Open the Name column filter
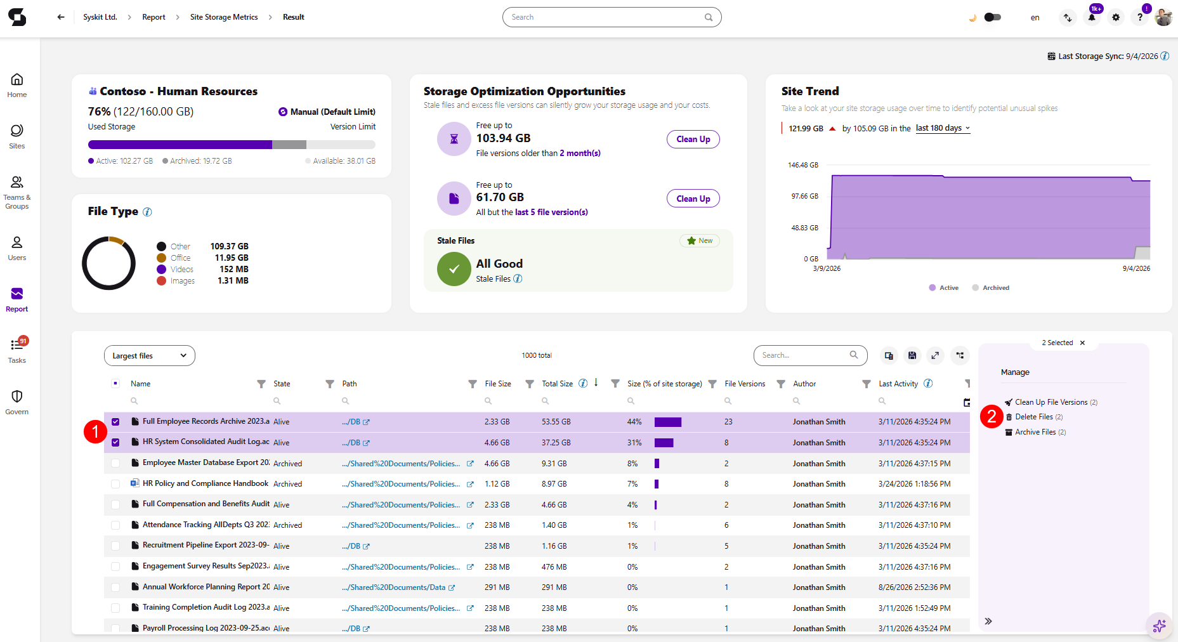 (261, 384)
